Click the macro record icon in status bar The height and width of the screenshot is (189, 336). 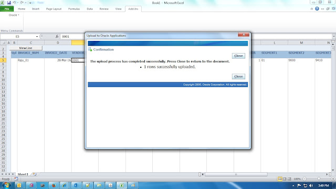pyautogui.click(x=16, y=178)
